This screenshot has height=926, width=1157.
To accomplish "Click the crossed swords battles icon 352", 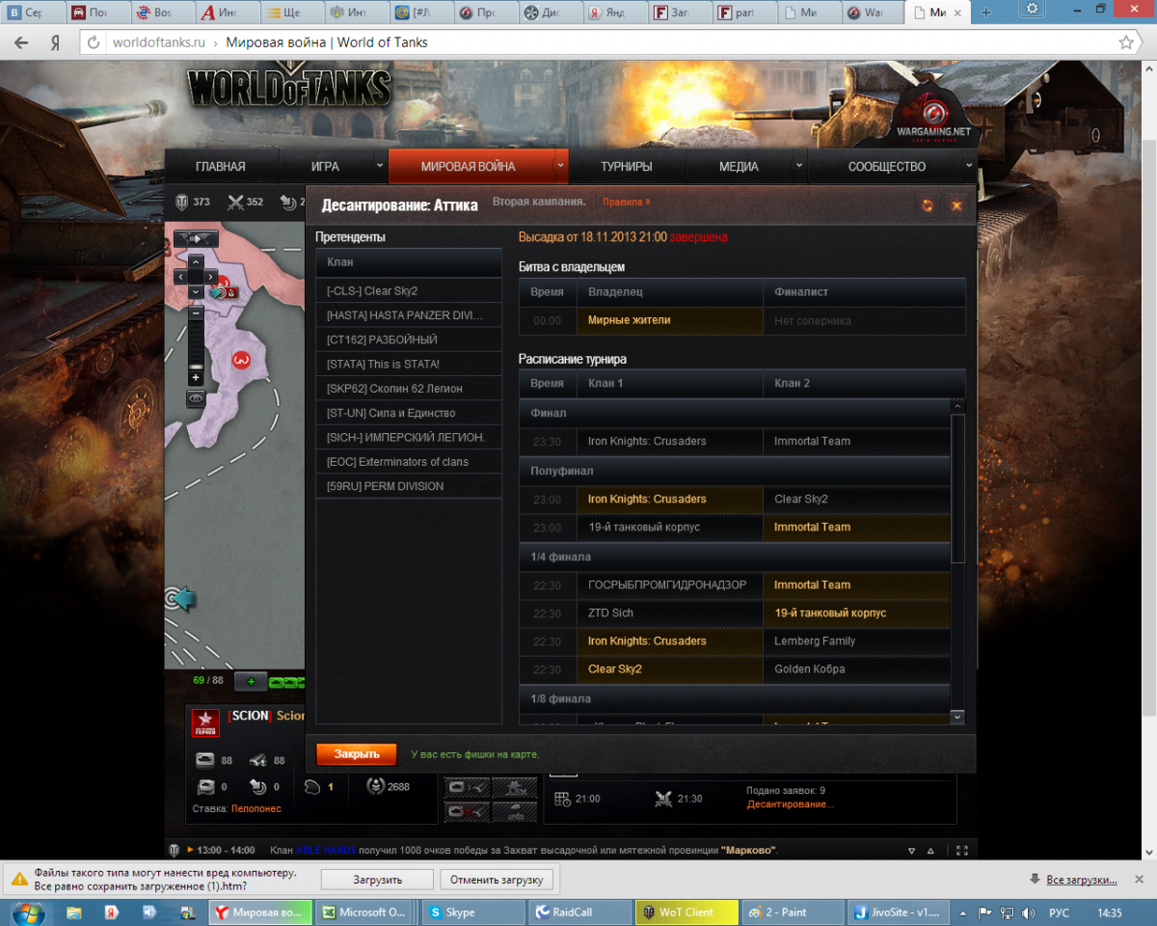I will click(235, 202).
